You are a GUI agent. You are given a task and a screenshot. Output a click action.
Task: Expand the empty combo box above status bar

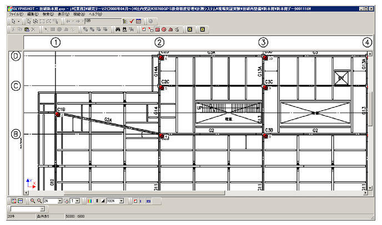coord(43,209)
